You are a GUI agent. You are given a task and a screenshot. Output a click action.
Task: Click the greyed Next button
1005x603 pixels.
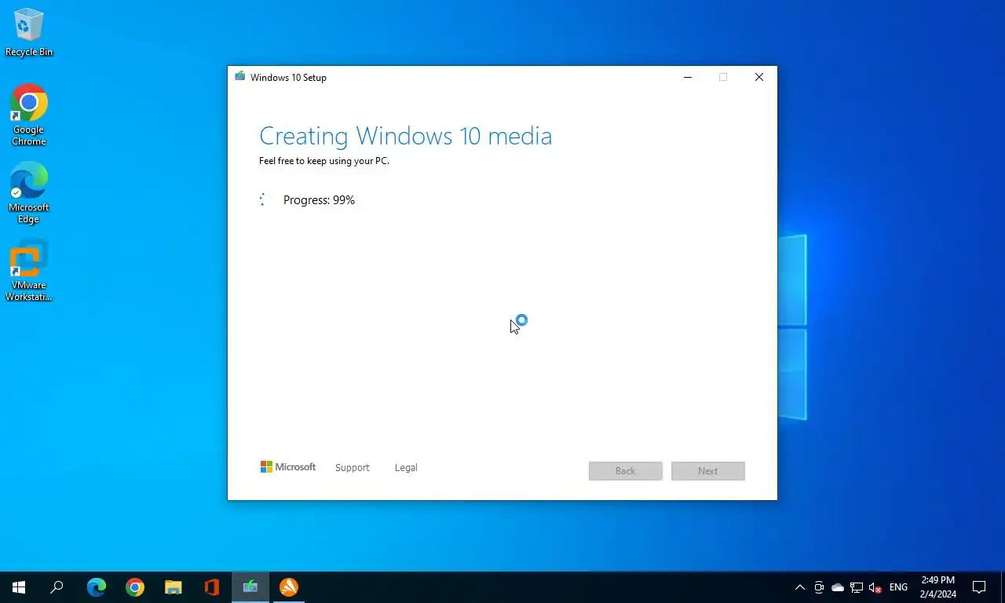pos(708,471)
